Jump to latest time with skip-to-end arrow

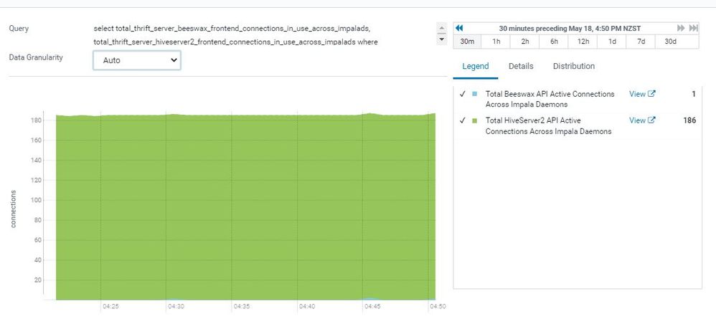click(x=693, y=28)
